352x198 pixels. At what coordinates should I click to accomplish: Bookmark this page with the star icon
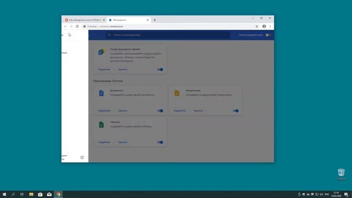[x=257, y=26]
